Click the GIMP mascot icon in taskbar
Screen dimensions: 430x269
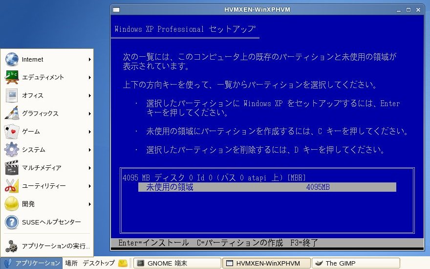tap(319, 263)
